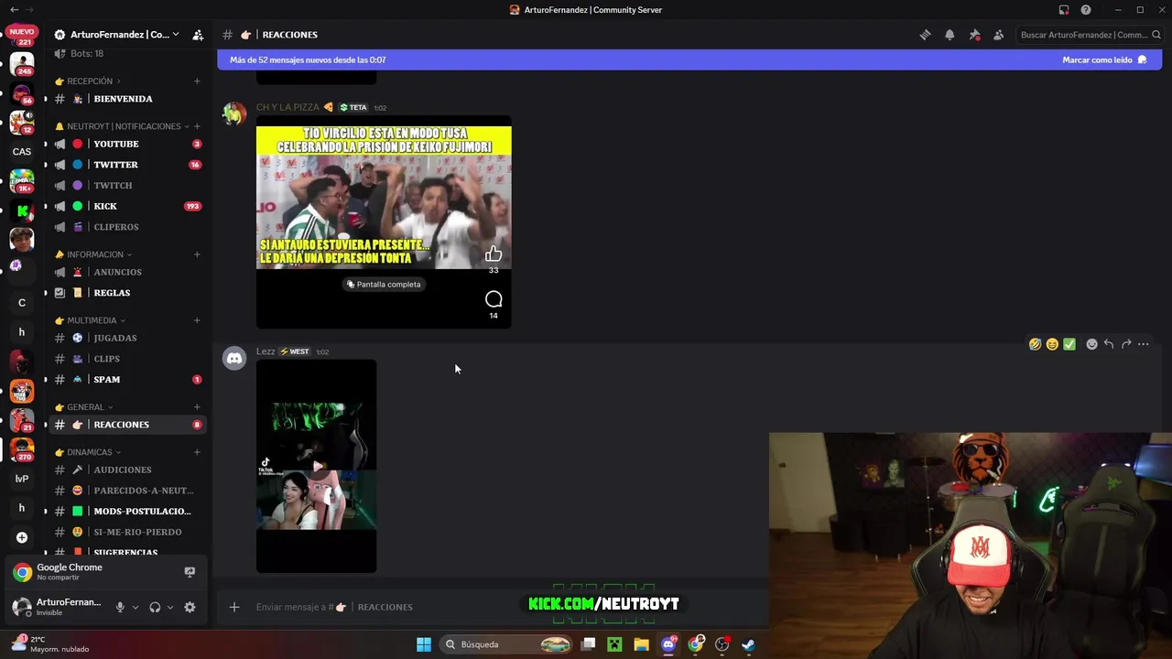
Task: Open the lvP server
Action: (x=22, y=479)
